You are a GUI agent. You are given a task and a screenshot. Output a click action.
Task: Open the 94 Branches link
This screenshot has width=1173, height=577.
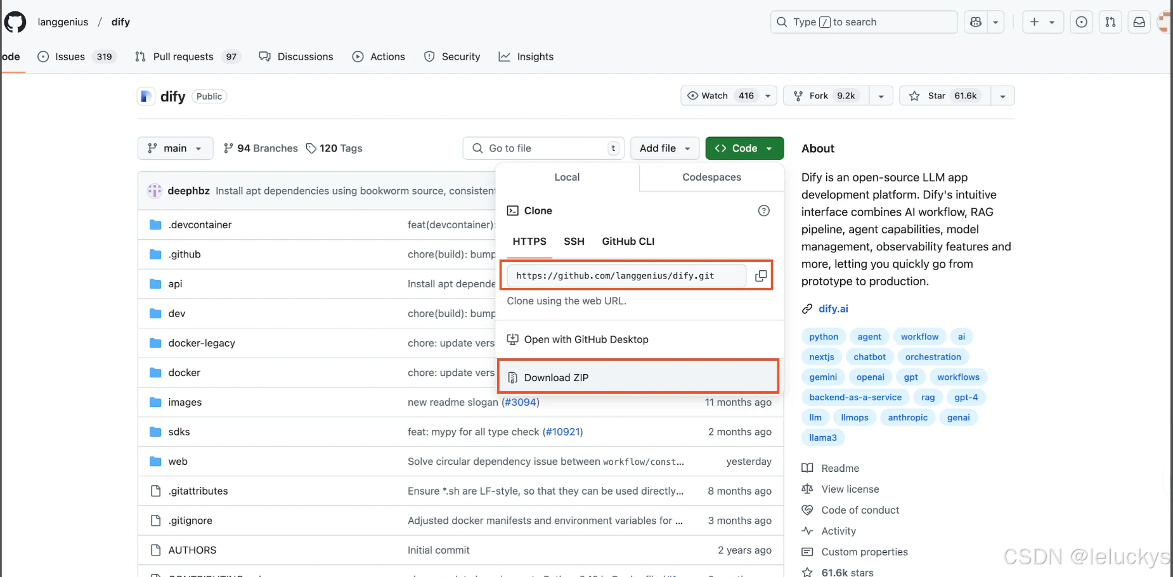click(x=261, y=148)
